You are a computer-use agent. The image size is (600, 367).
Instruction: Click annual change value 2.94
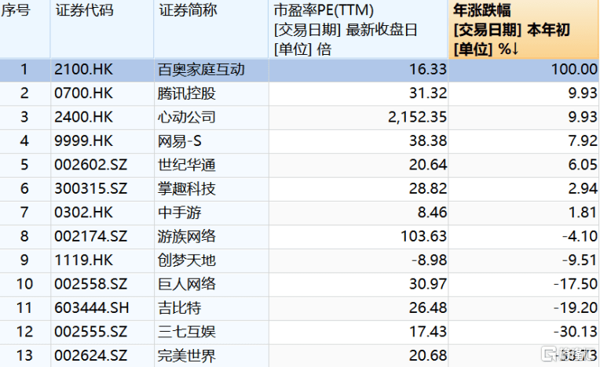click(583, 189)
